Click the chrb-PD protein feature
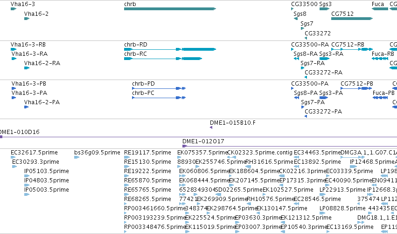Viewport: 397px width, 234px height. coord(159,88)
